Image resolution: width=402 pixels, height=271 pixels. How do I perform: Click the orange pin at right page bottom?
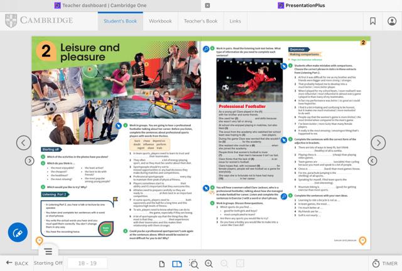362,240
